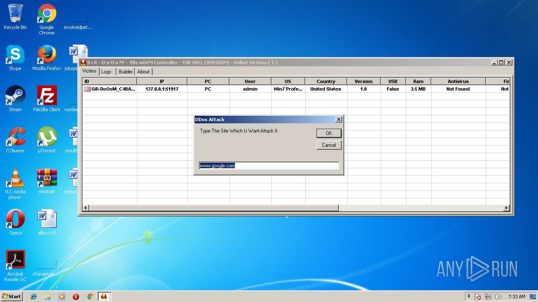Select the FileZilla Client desktop shortcut

pyautogui.click(x=47, y=99)
